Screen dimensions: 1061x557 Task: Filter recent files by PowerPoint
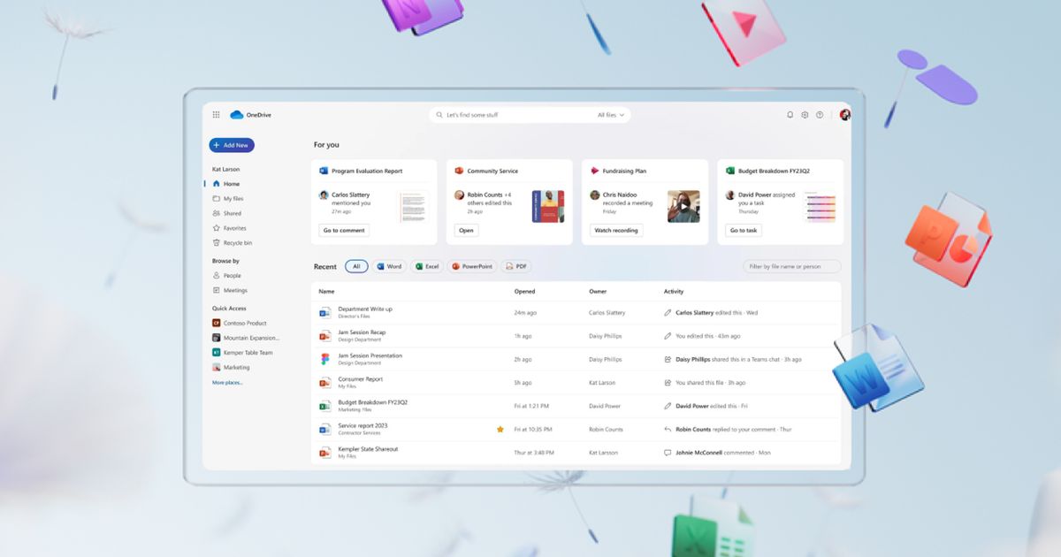click(472, 266)
